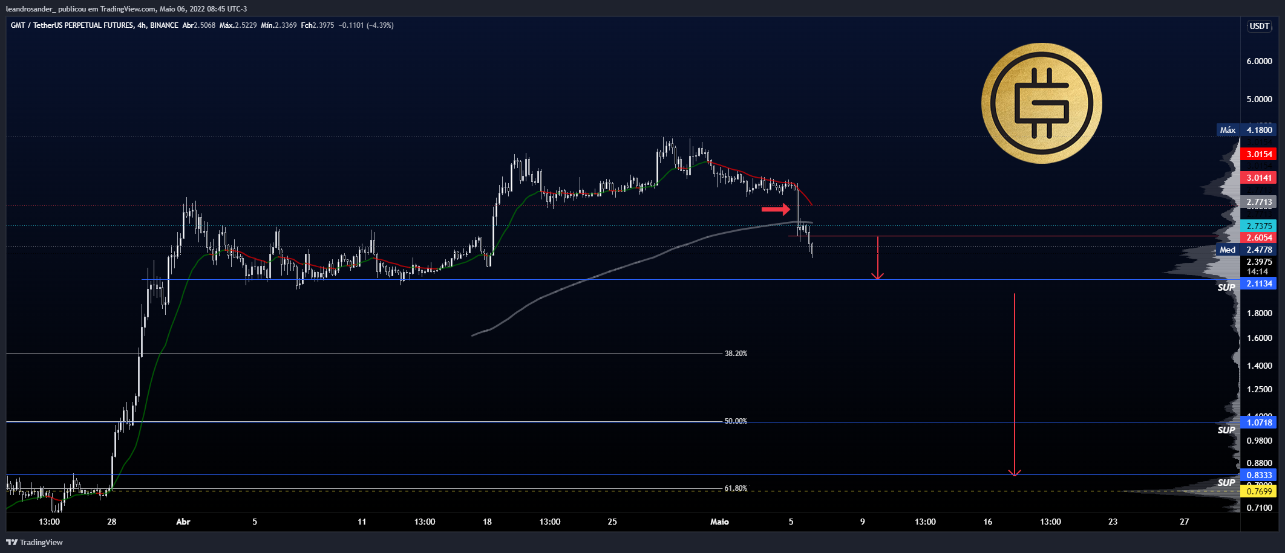Click the leandrosander_ author name
Viewport: 1285px width, 553px height.
(x=30, y=8)
